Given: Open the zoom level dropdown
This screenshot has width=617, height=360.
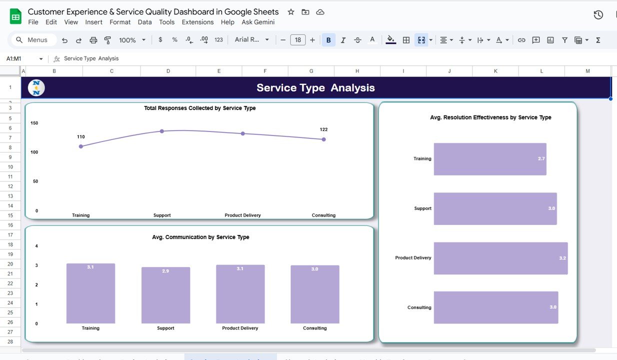Looking at the screenshot, I should coord(131,39).
